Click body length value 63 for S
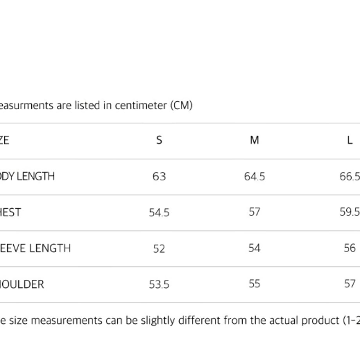Viewport: 360px width, 360px height. [159, 176]
